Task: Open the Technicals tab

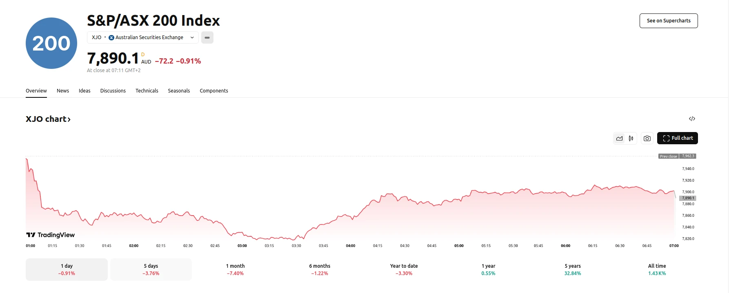Action: click(147, 91)
